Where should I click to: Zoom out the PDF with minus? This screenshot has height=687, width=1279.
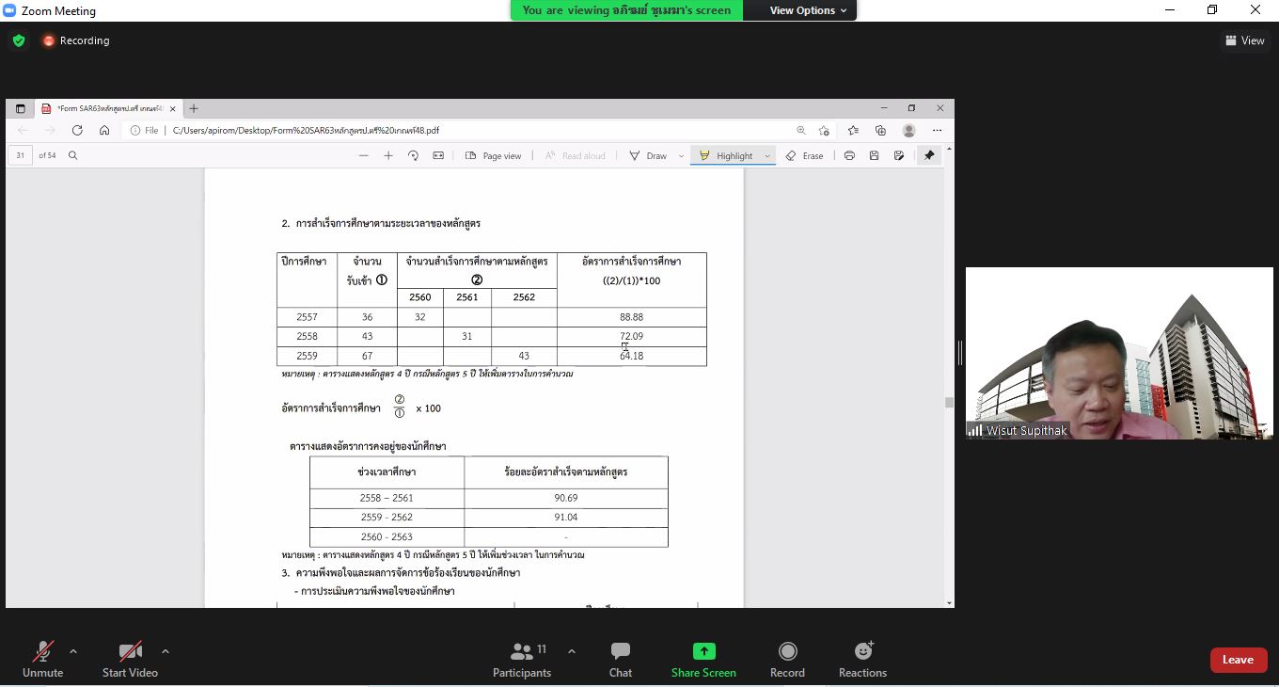pyautogui.click(x=364, y=155)
